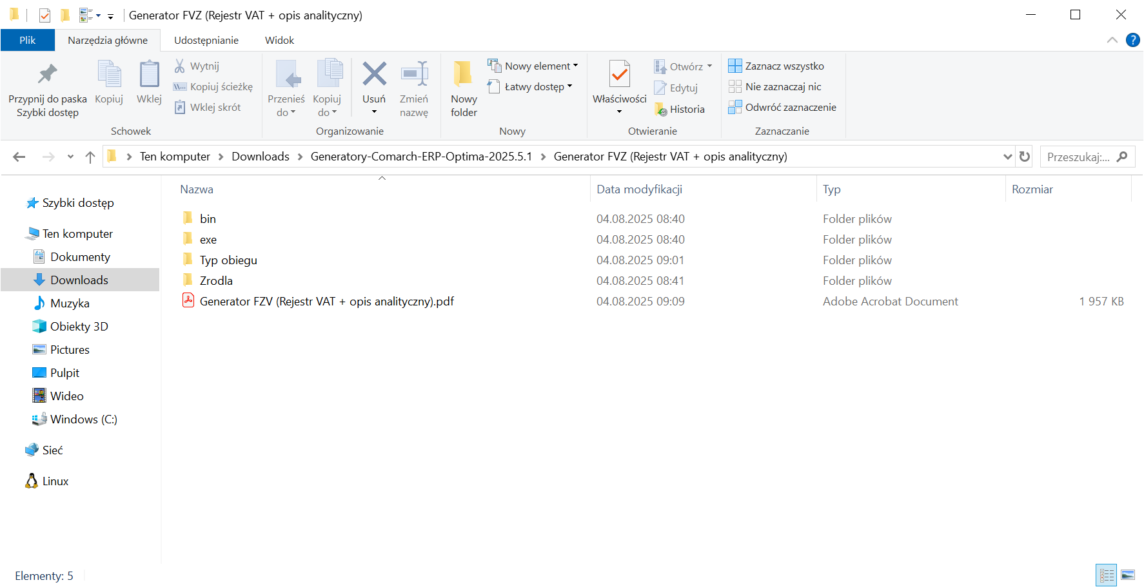
Task: Create a Nowy folder
Action: tap(464, 89)
